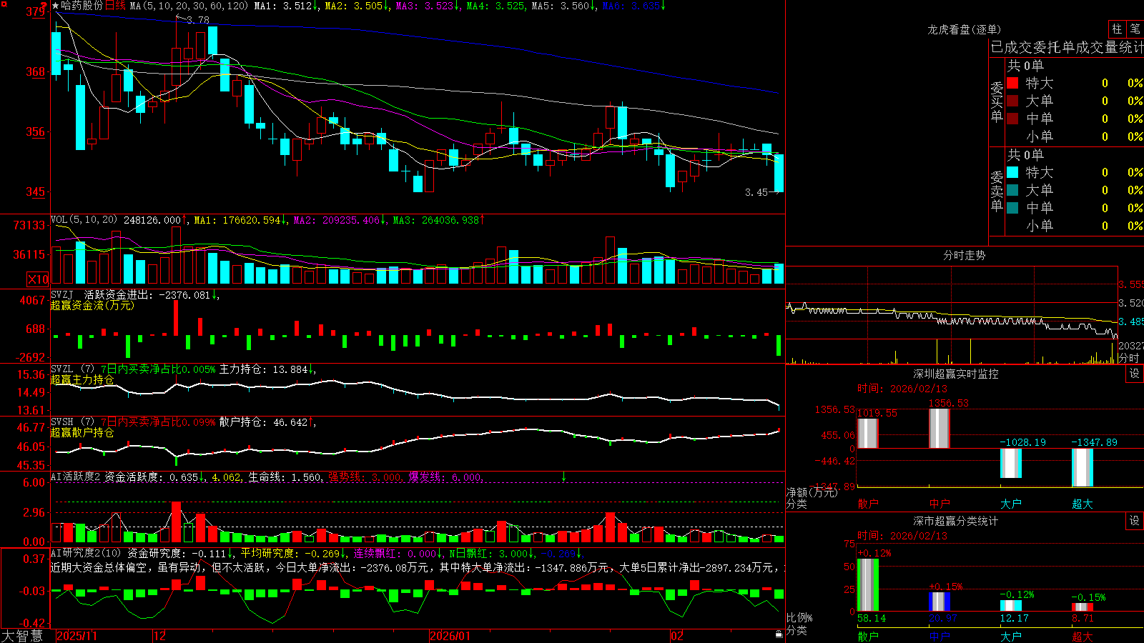The image size is (1144, 643).
Task: Click 时间: 2026/02/13 in 深市超赢分类统计
Action: click(x=902, y=536)
